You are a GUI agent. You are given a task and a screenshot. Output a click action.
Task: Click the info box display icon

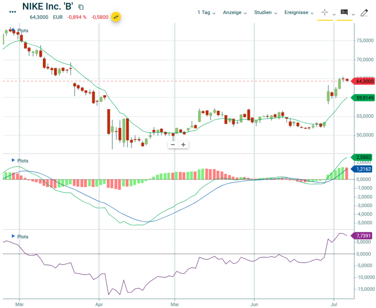[344, 12]
